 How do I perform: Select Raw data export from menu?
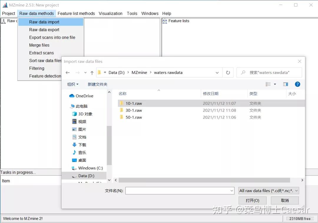click(44, 30)
